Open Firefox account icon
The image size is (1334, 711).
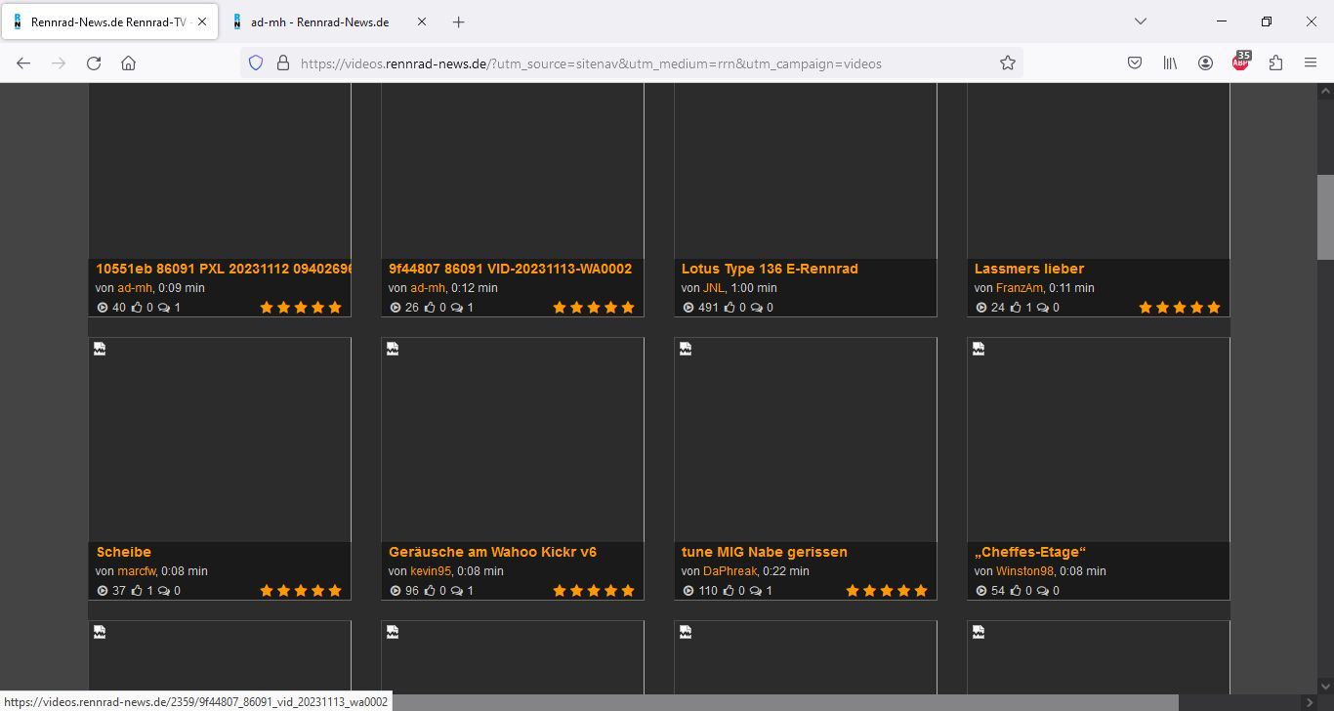click(x=1205, y=63)
